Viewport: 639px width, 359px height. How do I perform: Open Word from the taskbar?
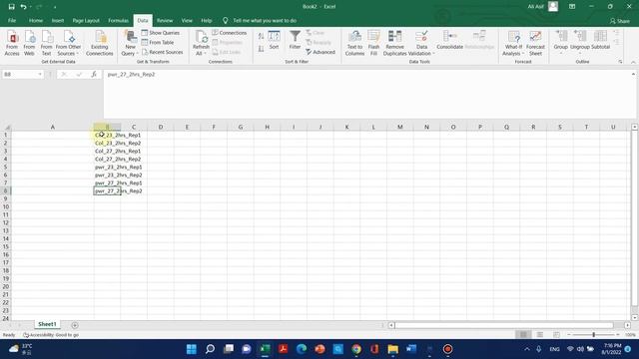[411, 349]
